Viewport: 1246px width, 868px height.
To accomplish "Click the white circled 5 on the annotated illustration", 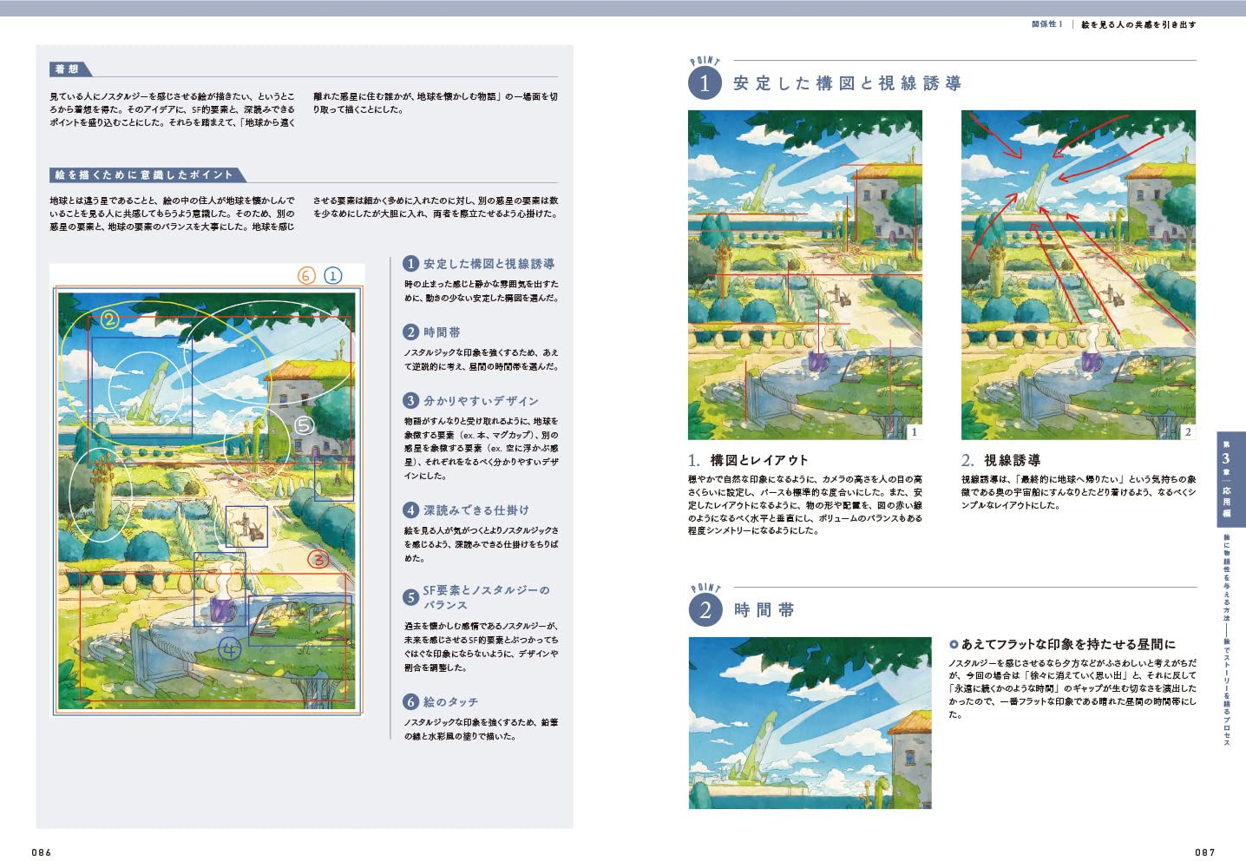I will pyautogui.click(x=303, y=425).
